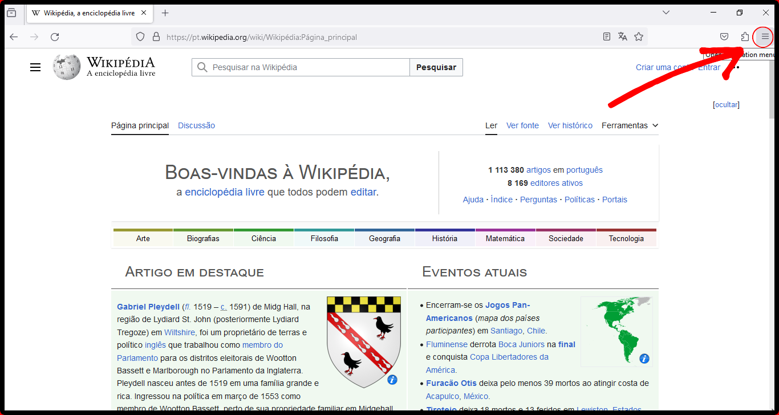Open the Gabriel Pleydell article link
The height and width of the screenshot is (415, 779).
148,307
